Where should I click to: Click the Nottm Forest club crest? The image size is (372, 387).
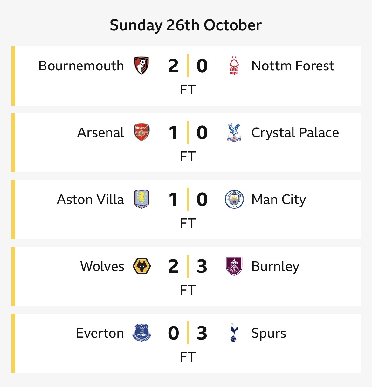(234, 66)
